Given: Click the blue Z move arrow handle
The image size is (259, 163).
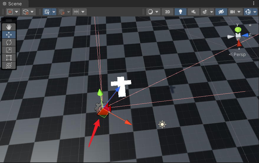Looking at the screenshot, I should coord(118,89).
